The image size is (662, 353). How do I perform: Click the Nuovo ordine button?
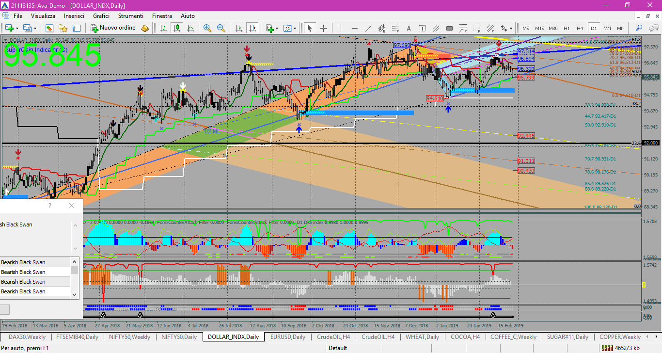113,28
